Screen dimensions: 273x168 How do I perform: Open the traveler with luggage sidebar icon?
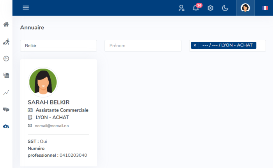click(6, 41)
